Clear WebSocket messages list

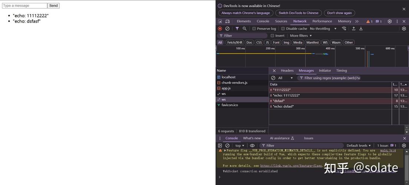[x=273, y=78]
